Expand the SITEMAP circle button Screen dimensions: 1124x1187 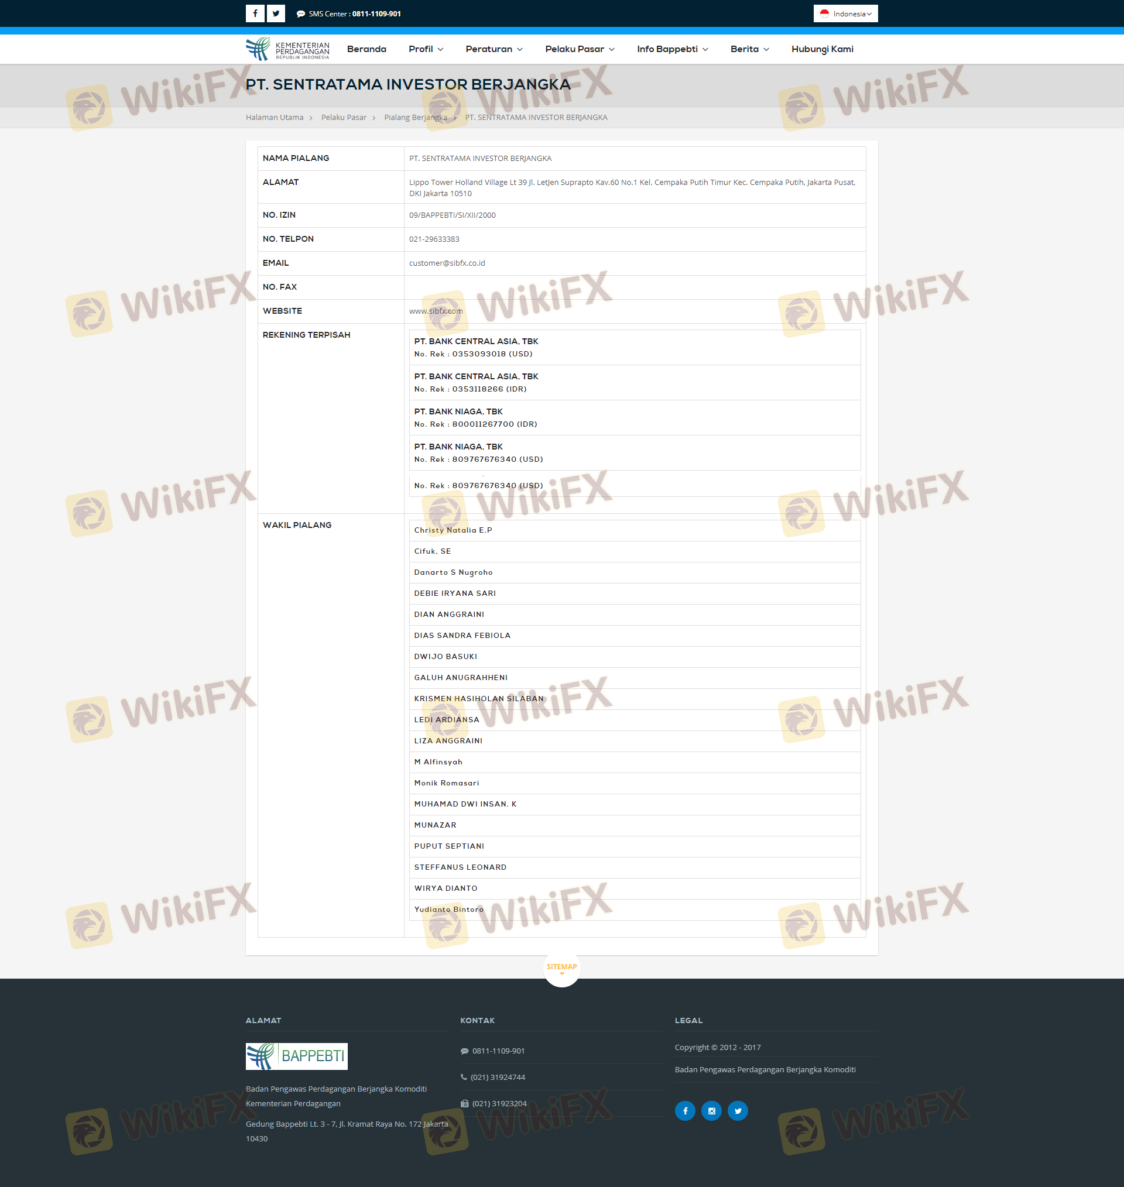coord(561,968)
